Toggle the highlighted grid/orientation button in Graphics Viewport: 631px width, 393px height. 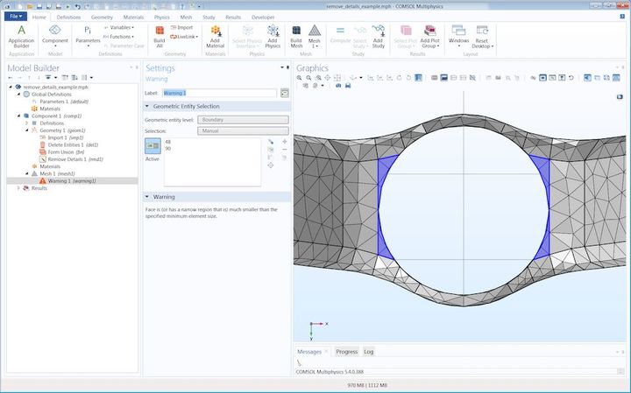click(419, 78)
